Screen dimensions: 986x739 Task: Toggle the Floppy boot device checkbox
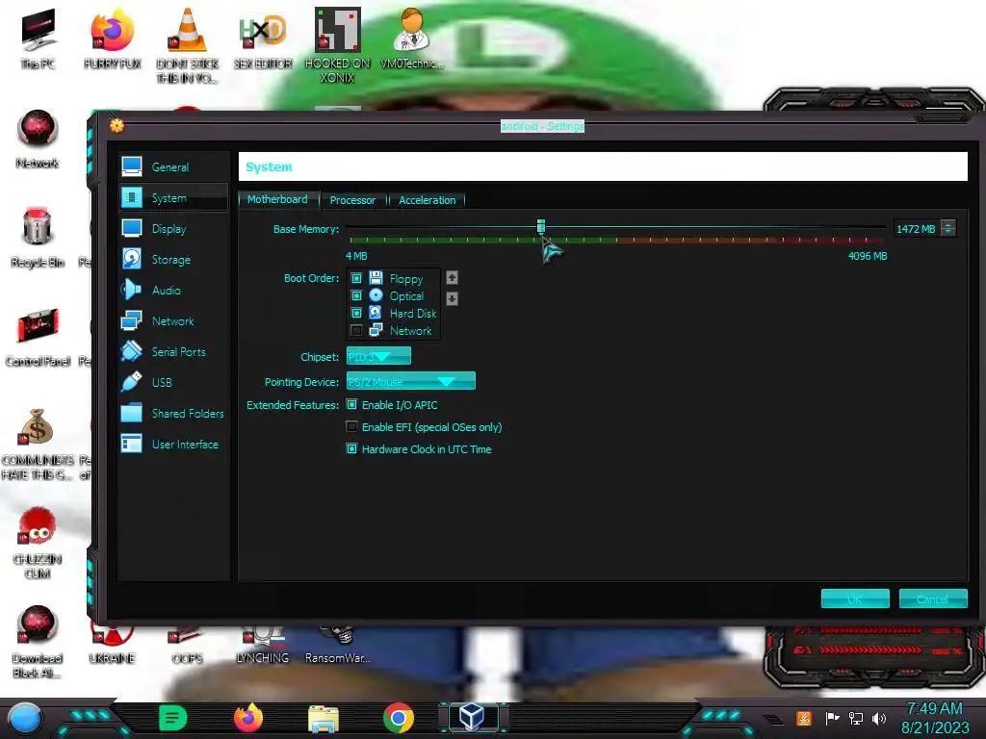tap(356, 278)
